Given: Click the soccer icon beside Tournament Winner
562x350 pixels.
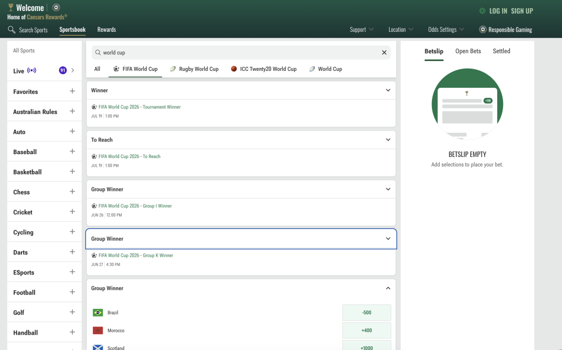Looking at the screenshot, I should pos(94,107).
